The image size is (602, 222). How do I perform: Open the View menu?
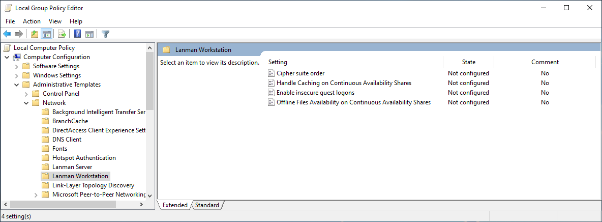[x=55, y=21]
